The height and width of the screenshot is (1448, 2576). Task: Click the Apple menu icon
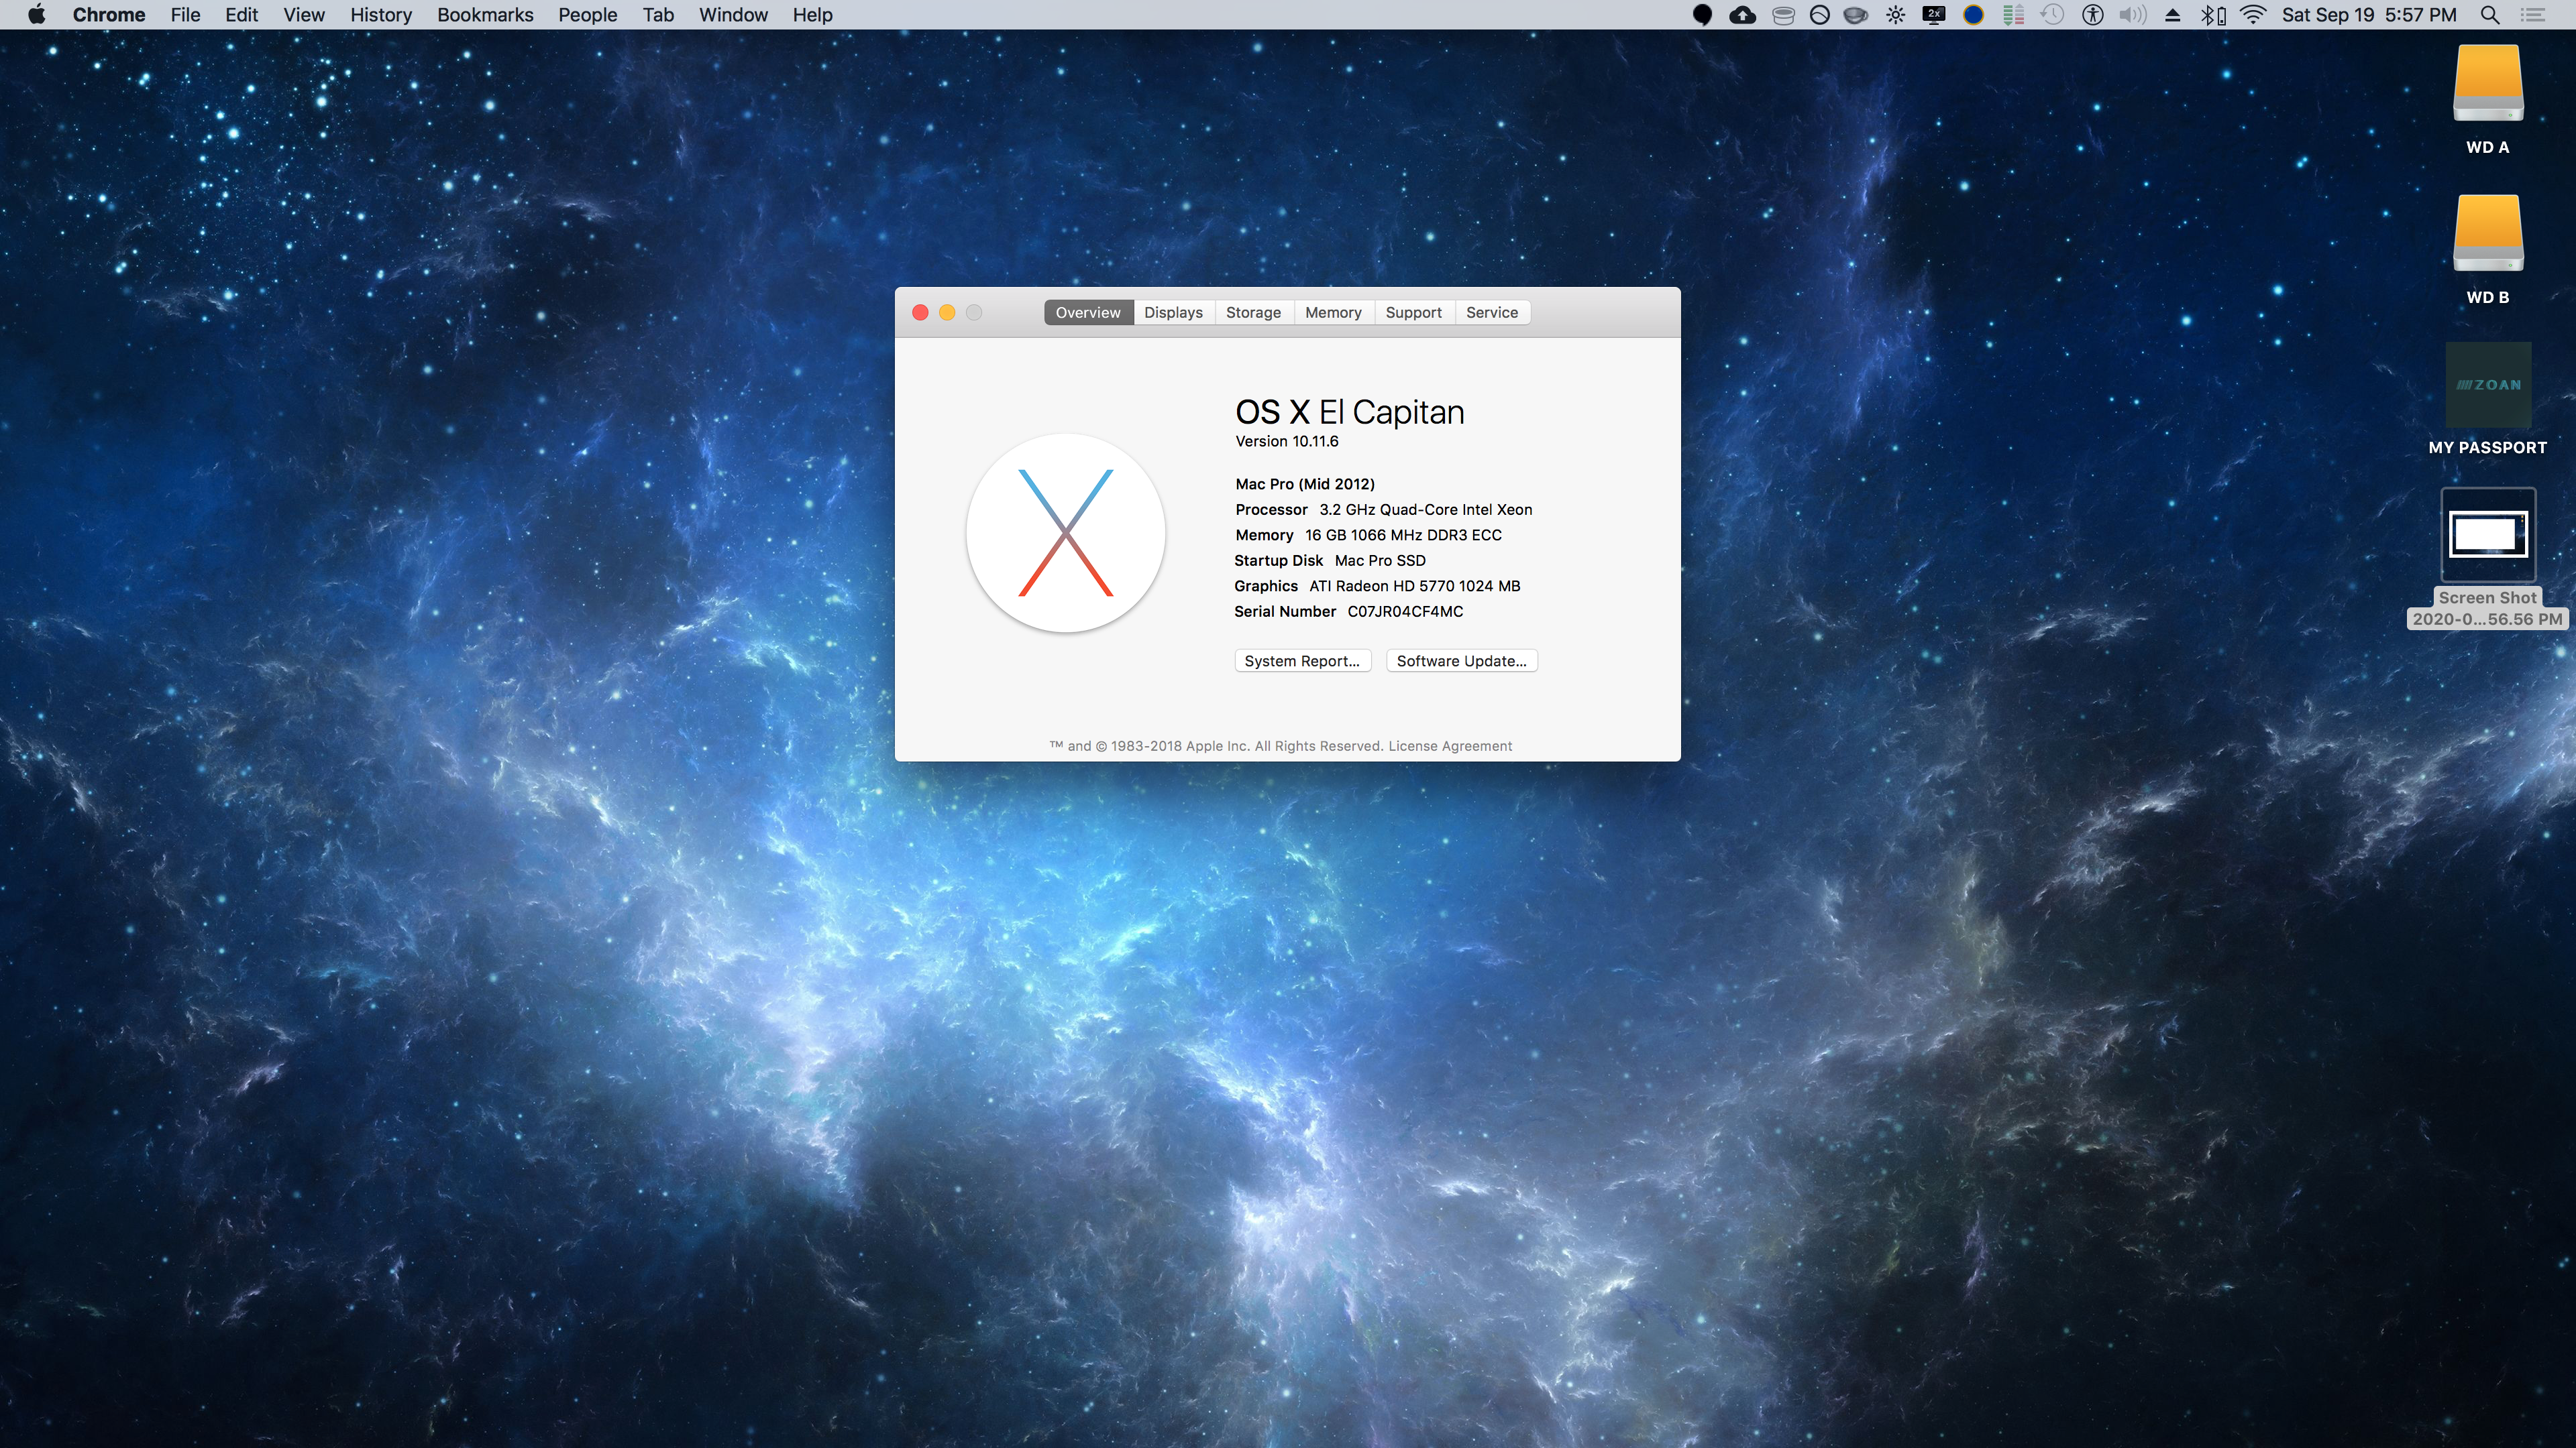pyautogui.click(x=36, y=15)
